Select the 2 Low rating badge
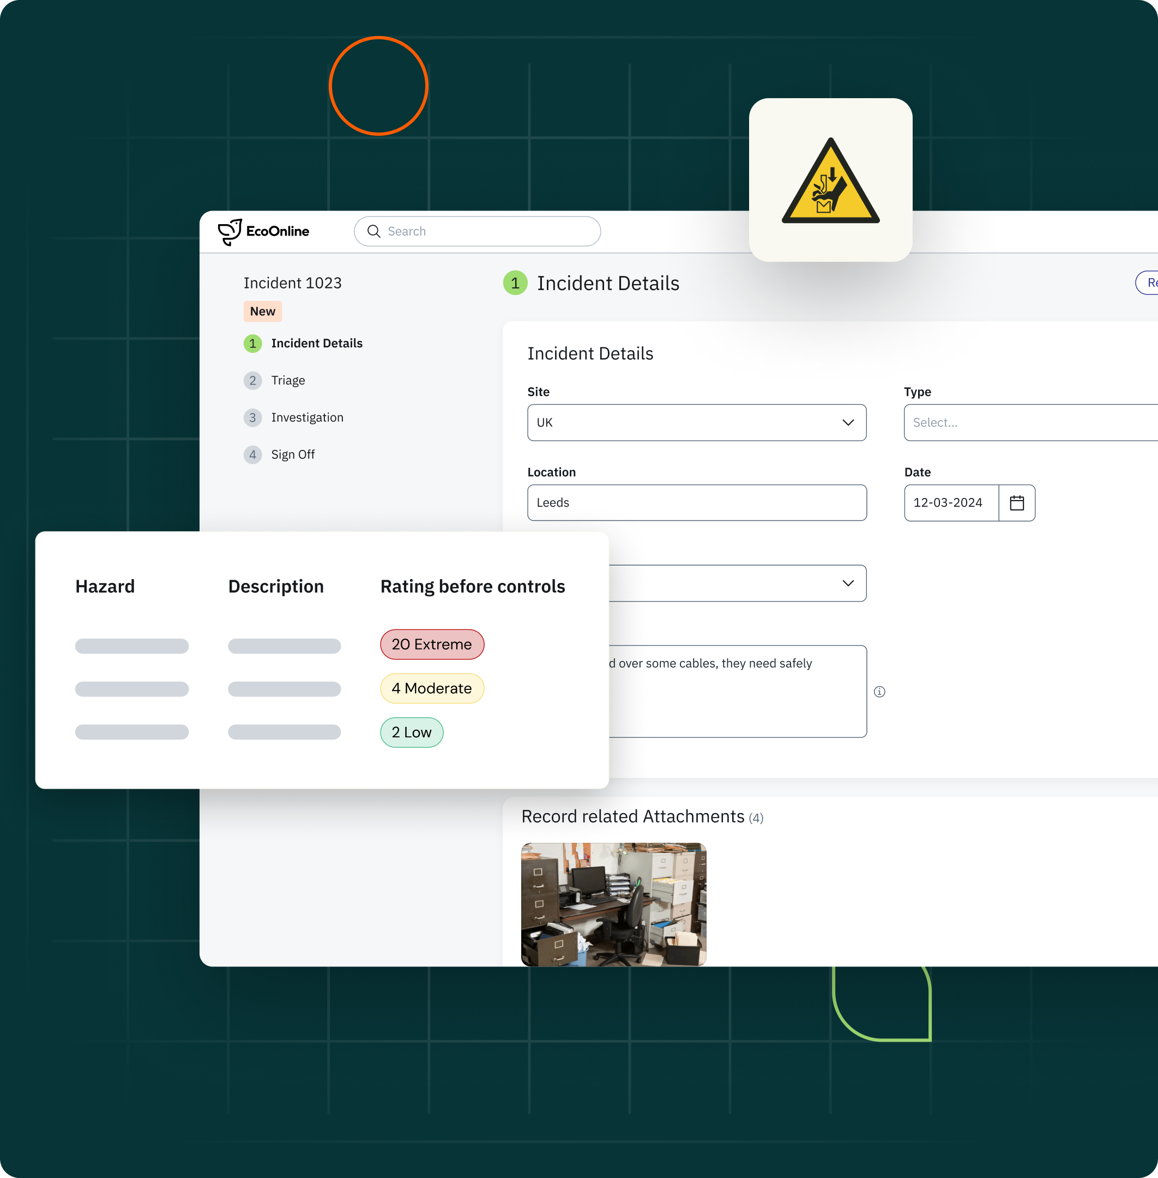The height and width of the screenshot is (1178, 1158). pyautogui.click(x=411, y=732)
